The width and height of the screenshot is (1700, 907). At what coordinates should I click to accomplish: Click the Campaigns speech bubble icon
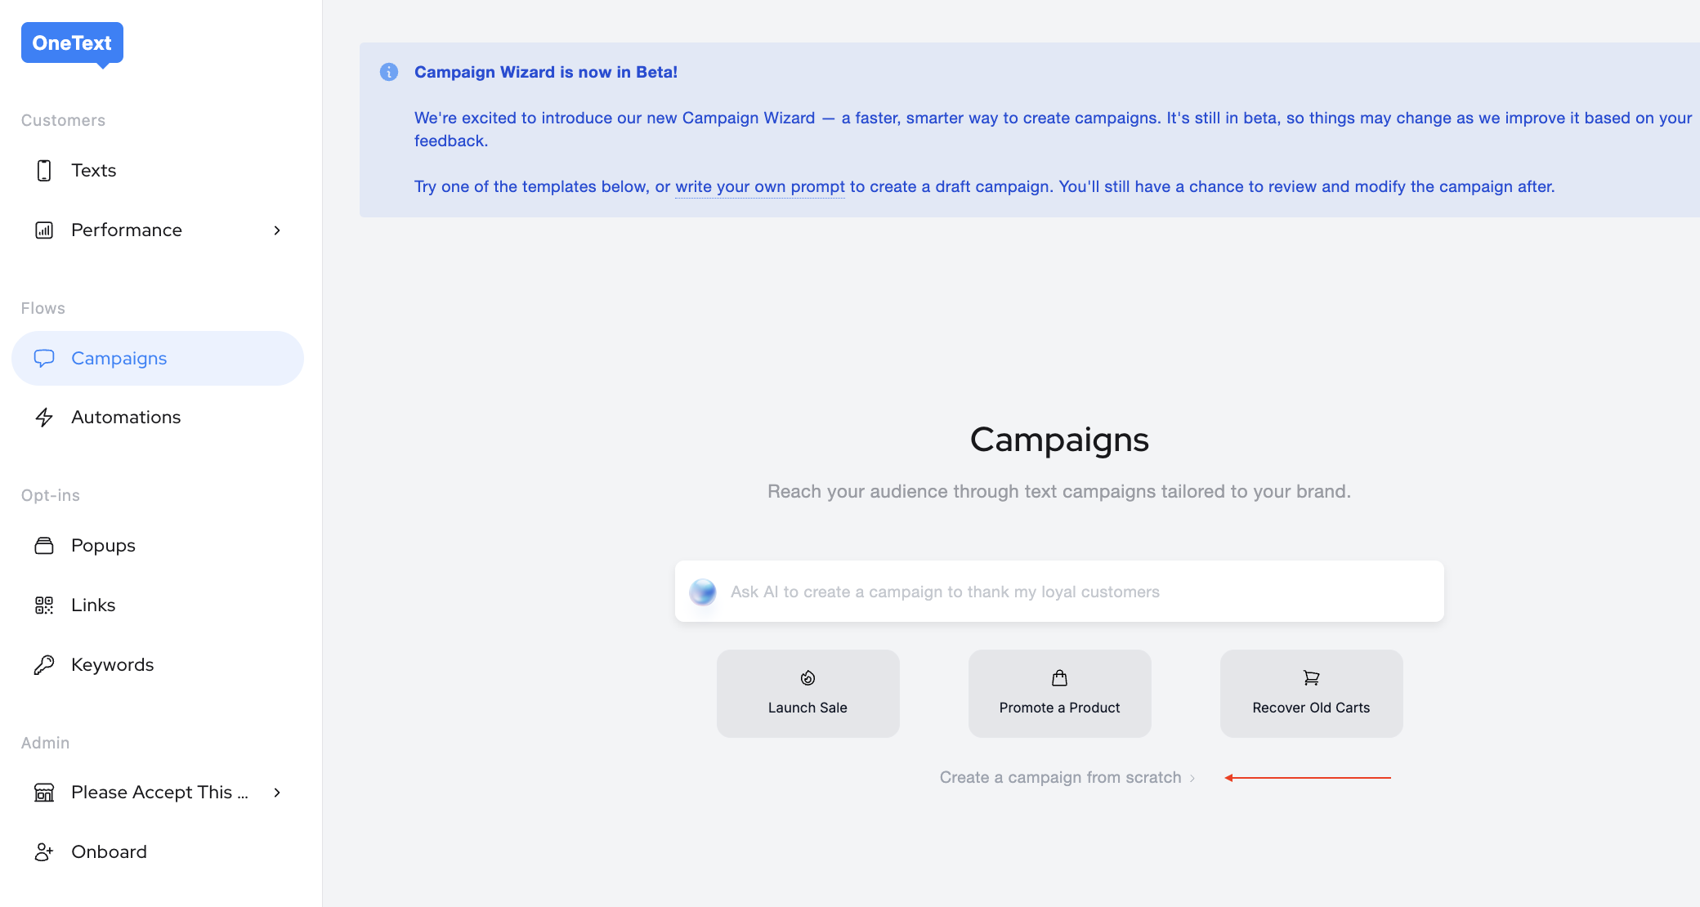[44, 358]
